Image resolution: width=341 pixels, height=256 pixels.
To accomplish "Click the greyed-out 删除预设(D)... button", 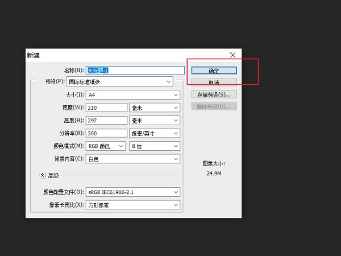I will point(214,106).
